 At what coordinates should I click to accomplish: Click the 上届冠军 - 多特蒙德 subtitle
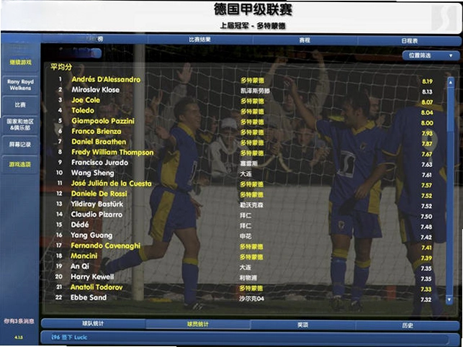pos(253,26)
